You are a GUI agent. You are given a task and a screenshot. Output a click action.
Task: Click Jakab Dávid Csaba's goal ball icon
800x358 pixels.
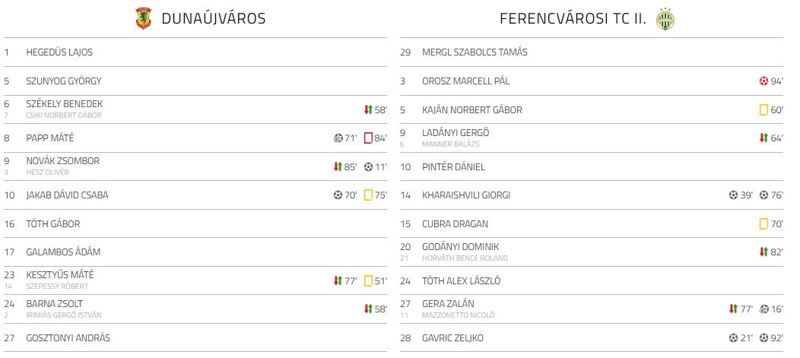(338, 195)
